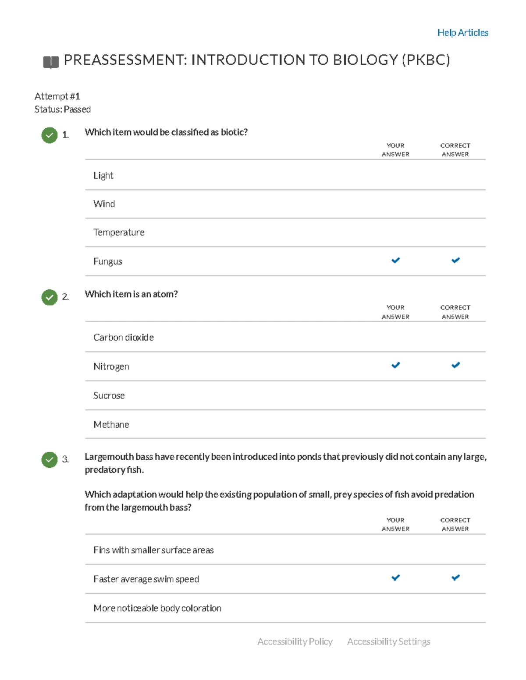The width and height of the screenshot is (526, 680).
Task: Click the Correct Answer checkmark for Nitrogen
Action: pos(455,365)
